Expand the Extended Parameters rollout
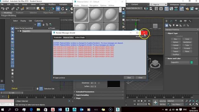The image size is (199, 112). pyautogui.click(x=85, y=92)
